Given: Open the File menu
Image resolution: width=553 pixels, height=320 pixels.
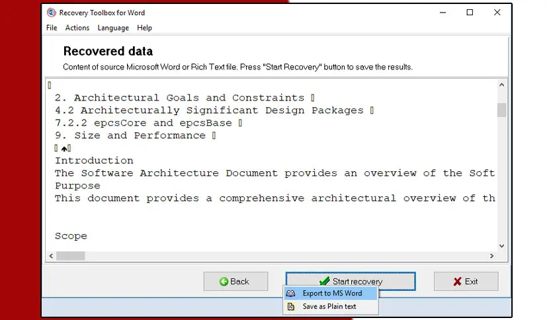Looking at the screenshot, I should pos(52,28).
